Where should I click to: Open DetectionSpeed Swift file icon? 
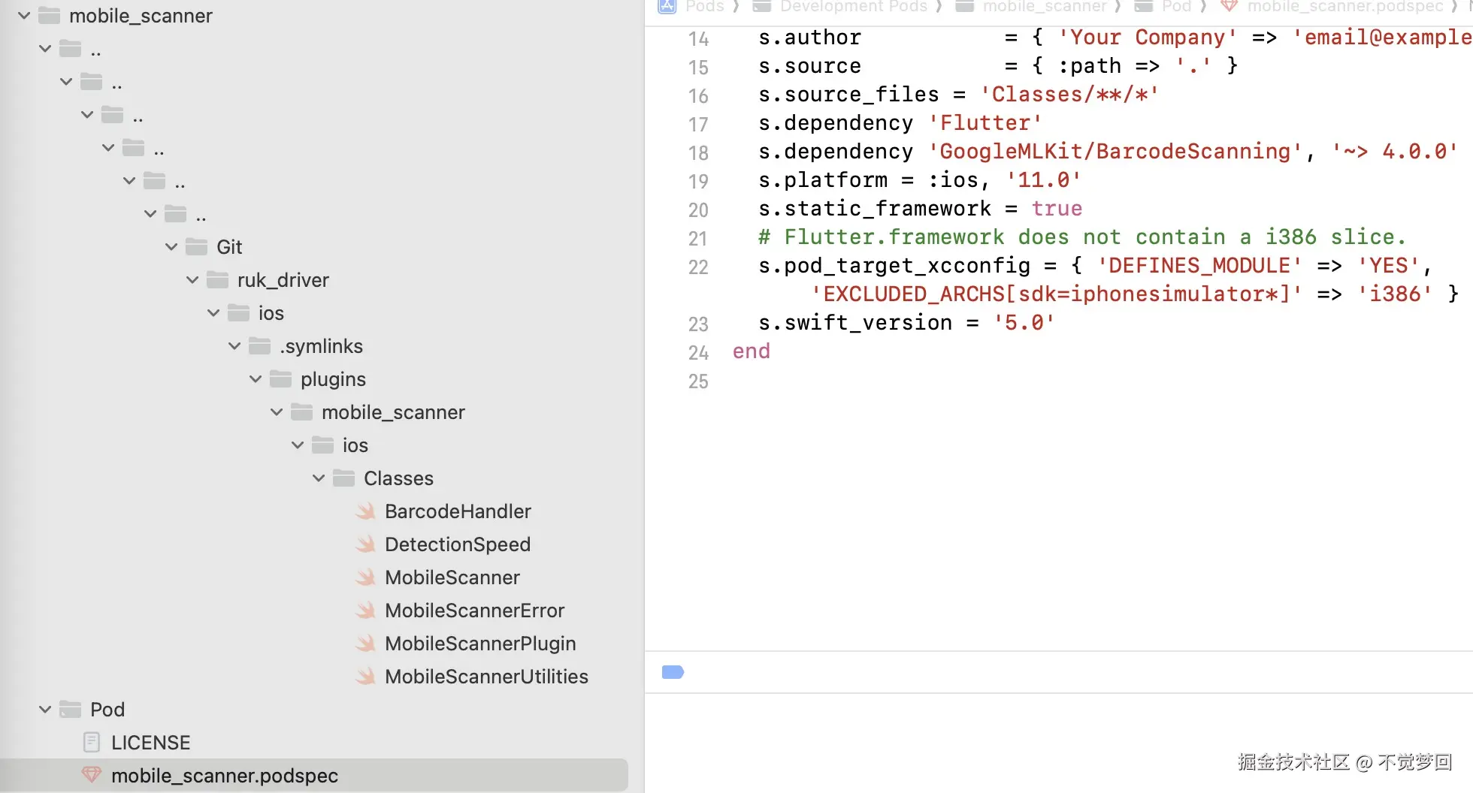[x=366, y=544]
